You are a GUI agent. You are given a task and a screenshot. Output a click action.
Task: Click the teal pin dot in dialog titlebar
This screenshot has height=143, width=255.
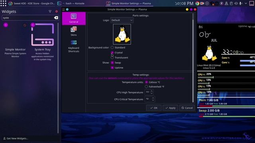click(67, 10)
